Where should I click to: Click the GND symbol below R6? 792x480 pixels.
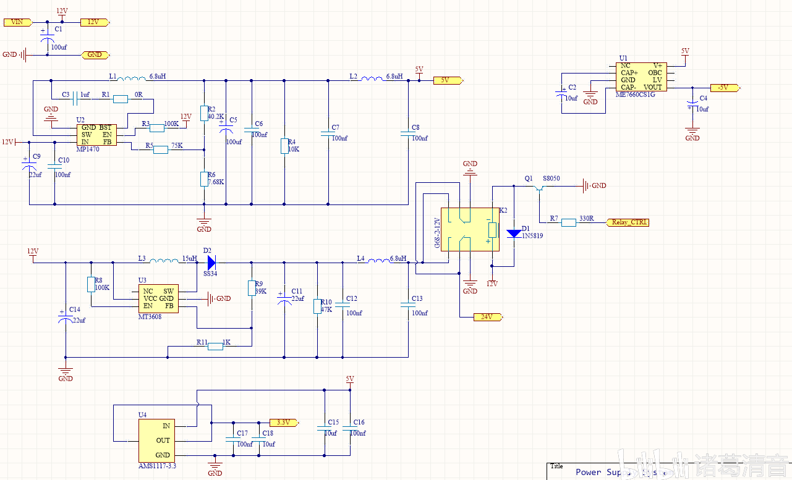(x=204, y=223)
